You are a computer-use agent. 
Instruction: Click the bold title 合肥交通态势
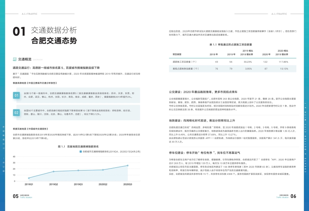click(54, 41)
